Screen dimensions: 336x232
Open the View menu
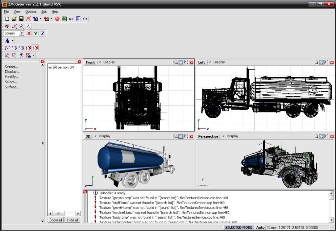pyautogui.click(x=17, y=12)
